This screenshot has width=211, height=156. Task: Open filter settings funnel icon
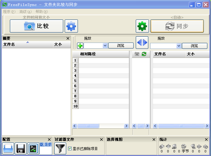60,148
